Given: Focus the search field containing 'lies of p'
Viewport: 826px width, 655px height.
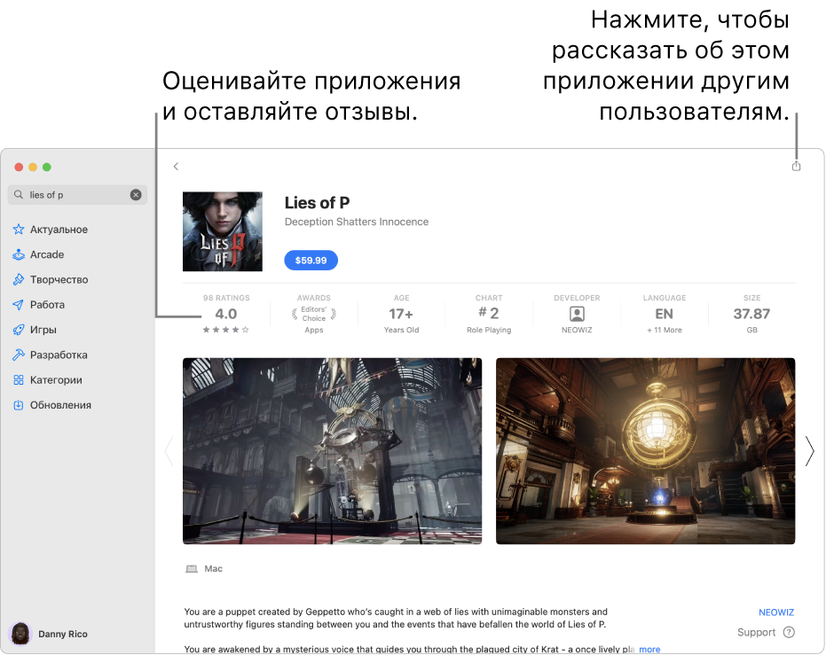Looking at the screenshot, I should [x=77, y=195].
